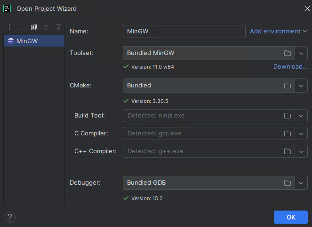This screenshot has height=227, width=312.
Task: Expand the CMake dropdown arrow
Action: click(302, 86)
